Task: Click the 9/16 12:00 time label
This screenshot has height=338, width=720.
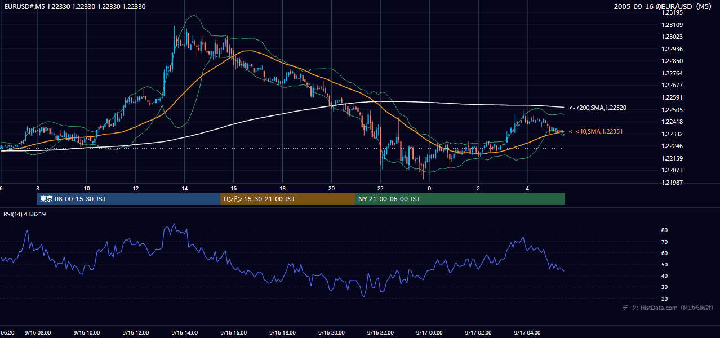Action: coord(136,333)
